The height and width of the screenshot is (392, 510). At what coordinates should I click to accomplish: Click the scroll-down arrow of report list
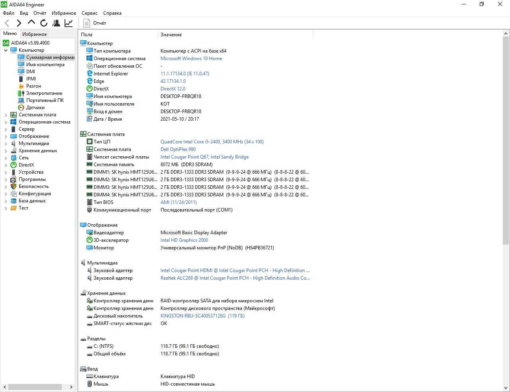[506, 388]
